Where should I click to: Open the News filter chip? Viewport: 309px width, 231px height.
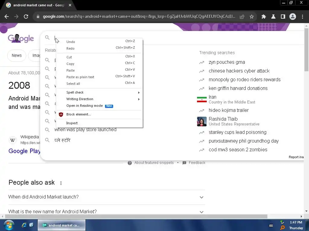[x=17, y=56]
